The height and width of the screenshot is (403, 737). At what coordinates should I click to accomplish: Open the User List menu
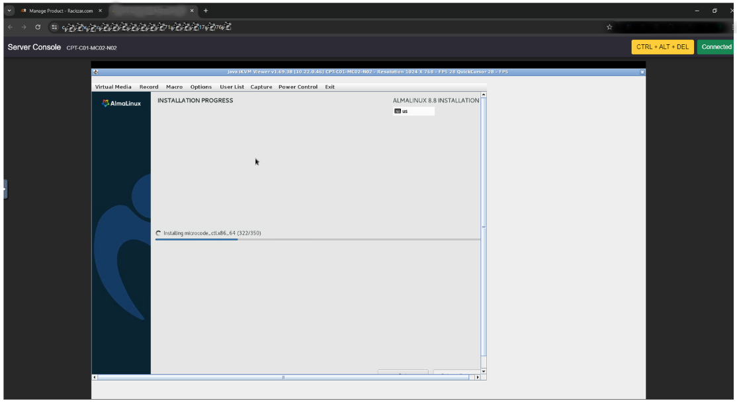click(x=232, y=87)
